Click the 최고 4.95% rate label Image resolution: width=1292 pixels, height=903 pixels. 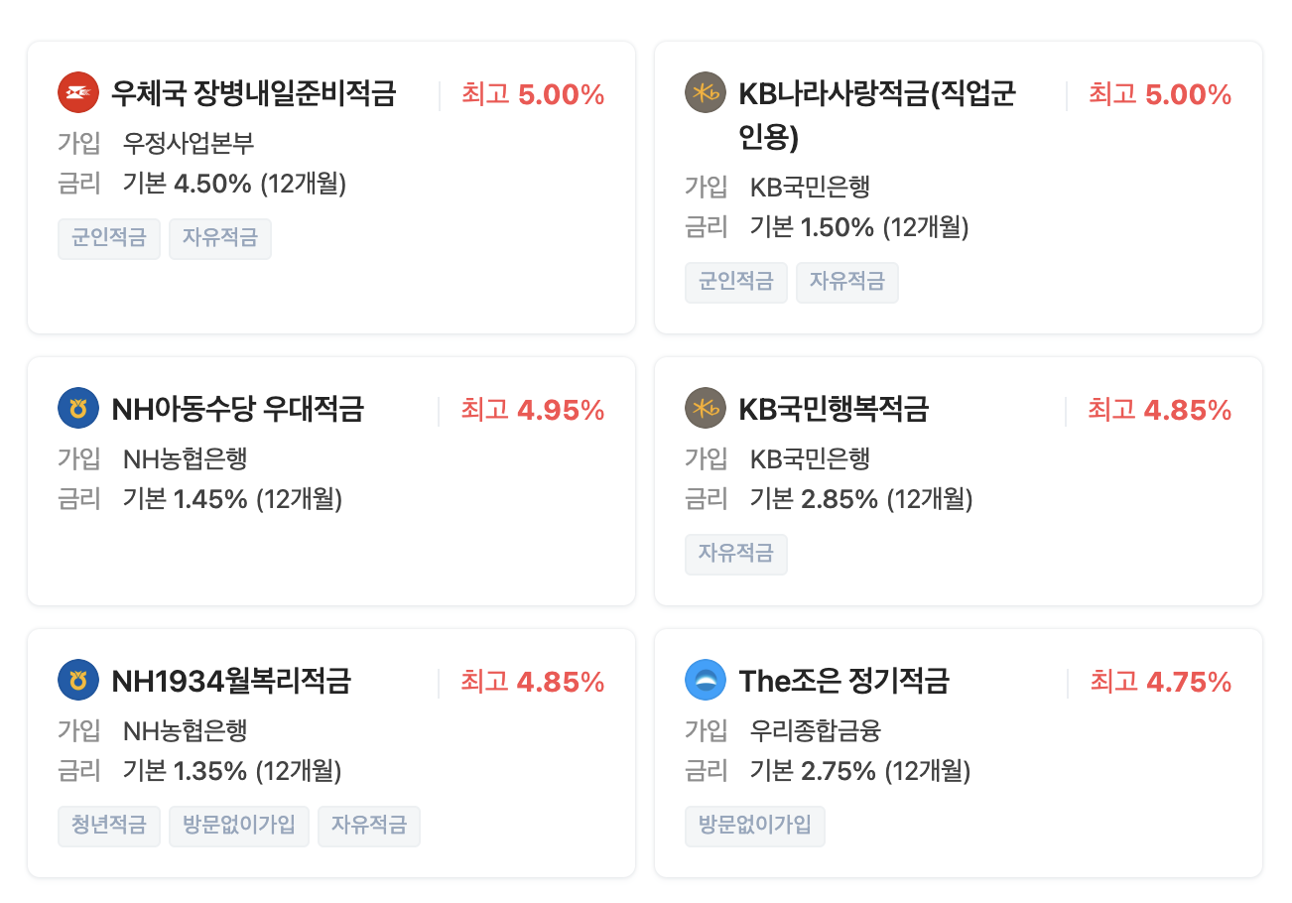tap(532, 409)
